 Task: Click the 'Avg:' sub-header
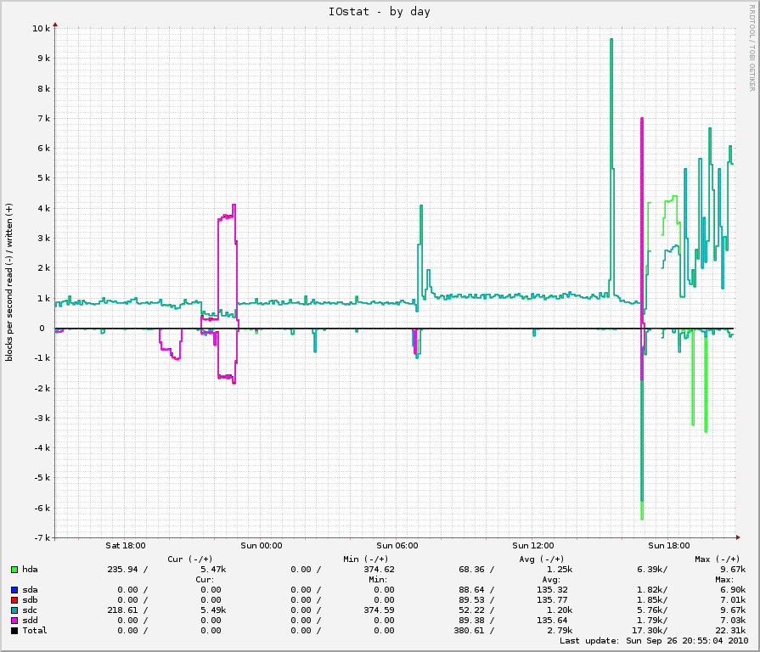click(x=551, y=580)
